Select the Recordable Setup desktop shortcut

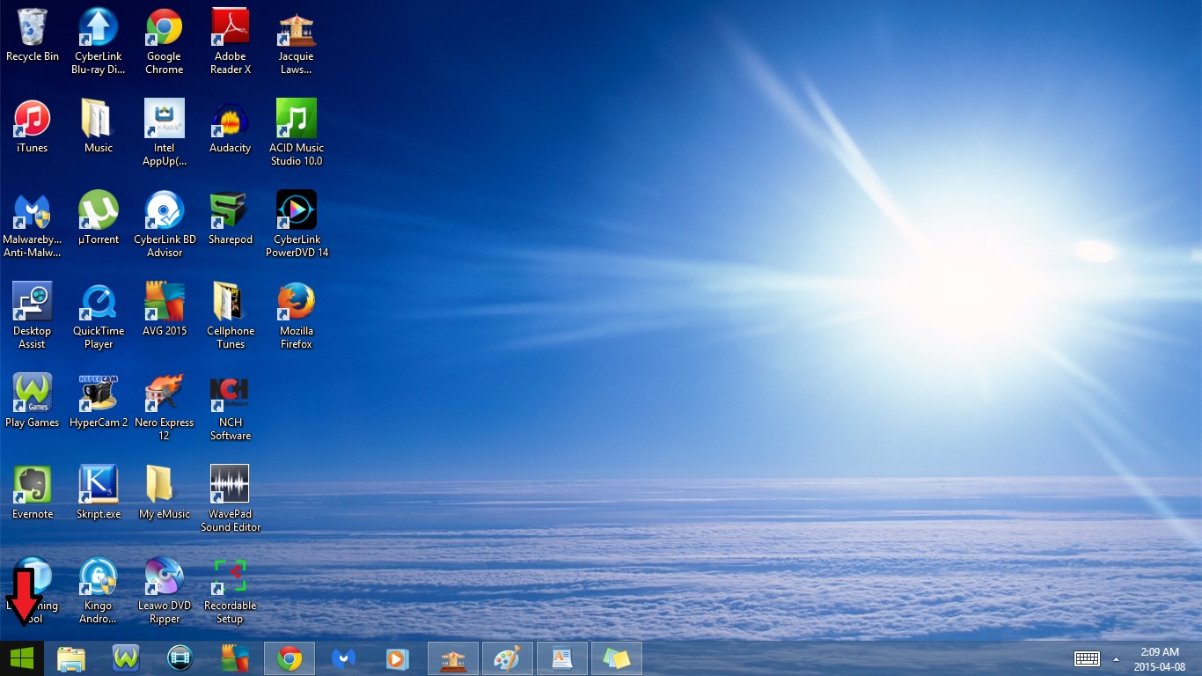click(231, 591)
